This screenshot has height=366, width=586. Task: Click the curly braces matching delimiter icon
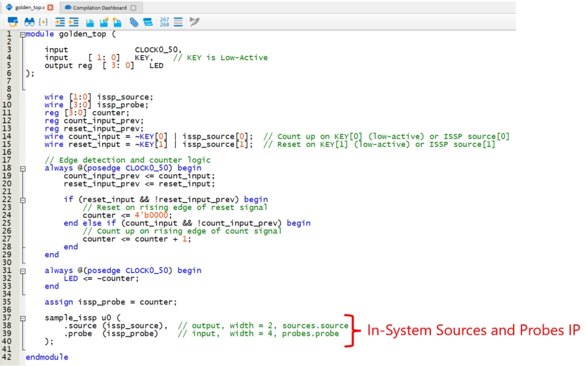click(43, 21)
